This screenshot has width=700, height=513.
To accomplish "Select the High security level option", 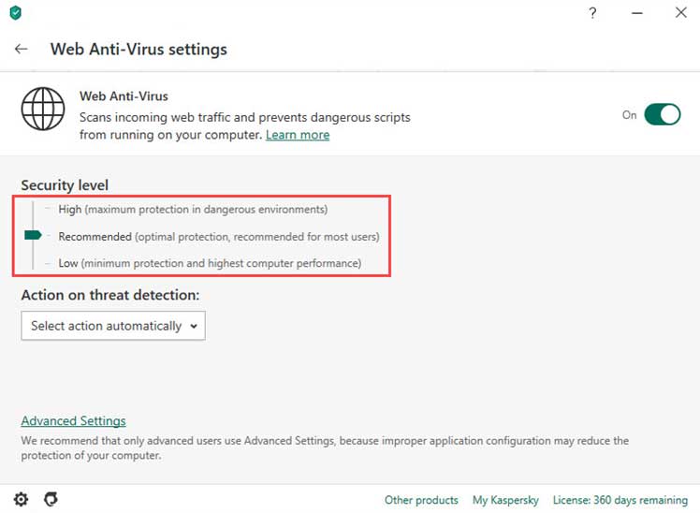I will [193, 209].
